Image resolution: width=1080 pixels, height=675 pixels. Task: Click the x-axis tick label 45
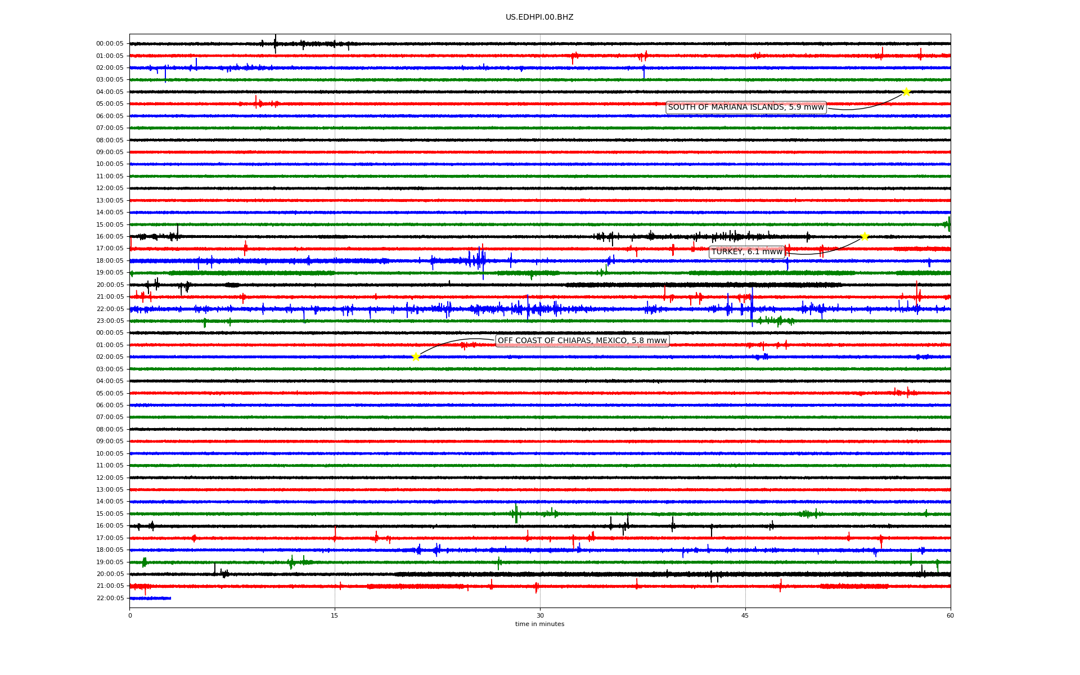point(745,615)
